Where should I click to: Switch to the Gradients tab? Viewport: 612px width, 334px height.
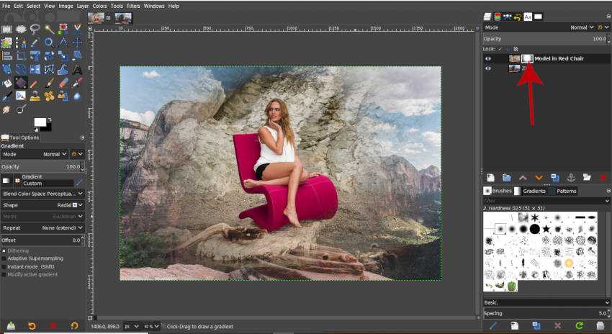pyautogui.click(x=534, y=191)
